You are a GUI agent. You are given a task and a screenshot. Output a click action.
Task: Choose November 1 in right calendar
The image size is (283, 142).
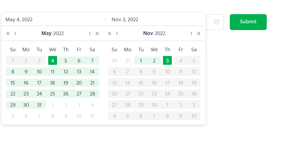click(141, 61)
